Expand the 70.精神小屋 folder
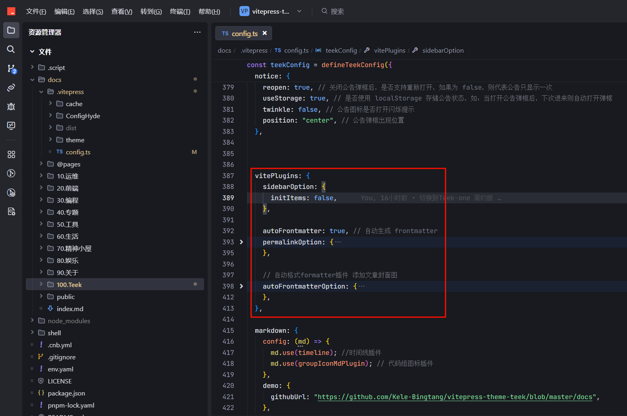Image resolution: width=627 pixels, height=416 pixels. tap(41, 248)
